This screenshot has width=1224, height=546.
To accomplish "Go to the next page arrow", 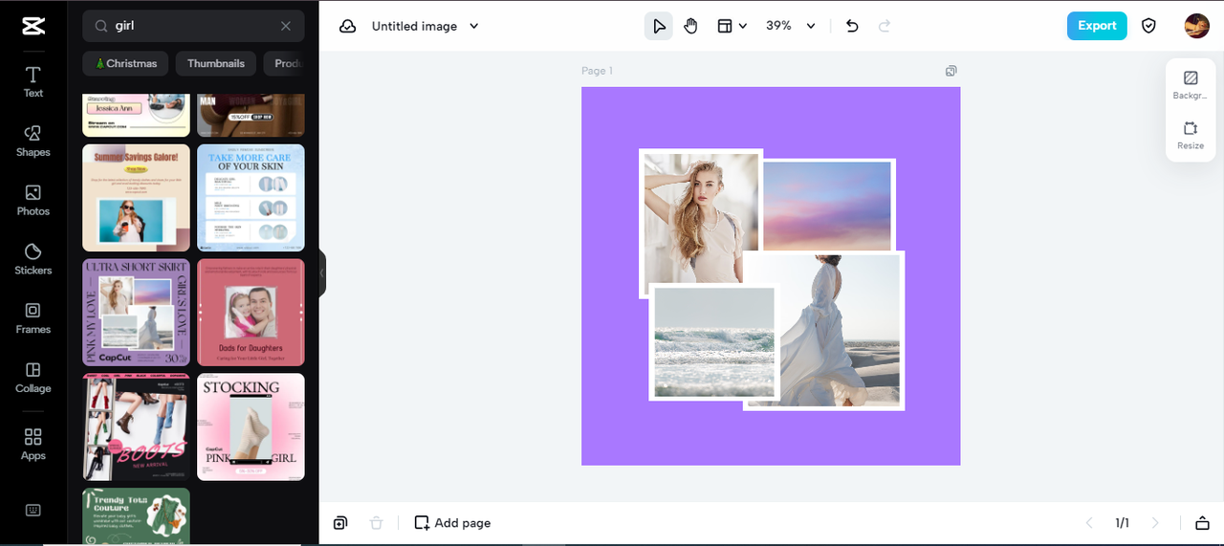I will tap(1155, 523).
